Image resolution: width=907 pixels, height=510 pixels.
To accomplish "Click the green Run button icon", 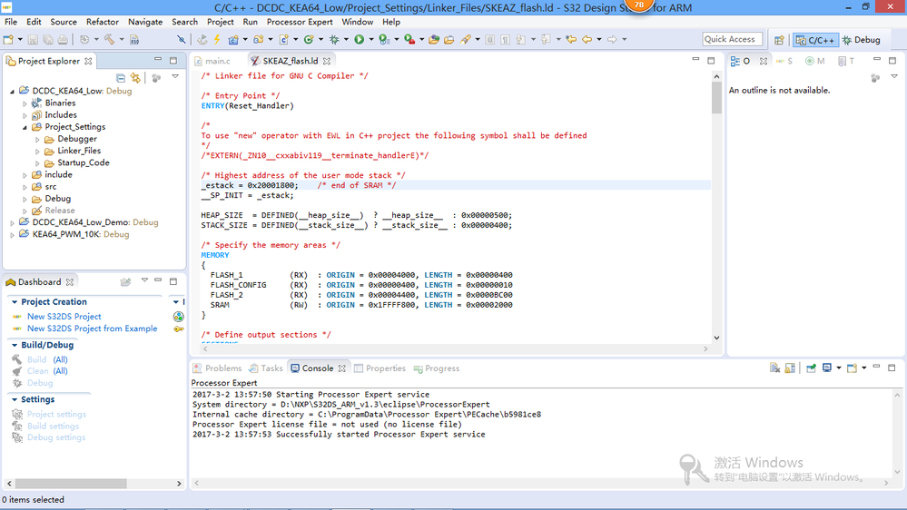I will [360, 39].
